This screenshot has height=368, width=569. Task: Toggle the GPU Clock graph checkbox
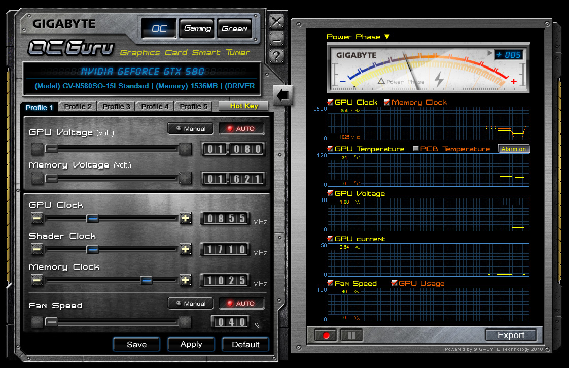330,102
